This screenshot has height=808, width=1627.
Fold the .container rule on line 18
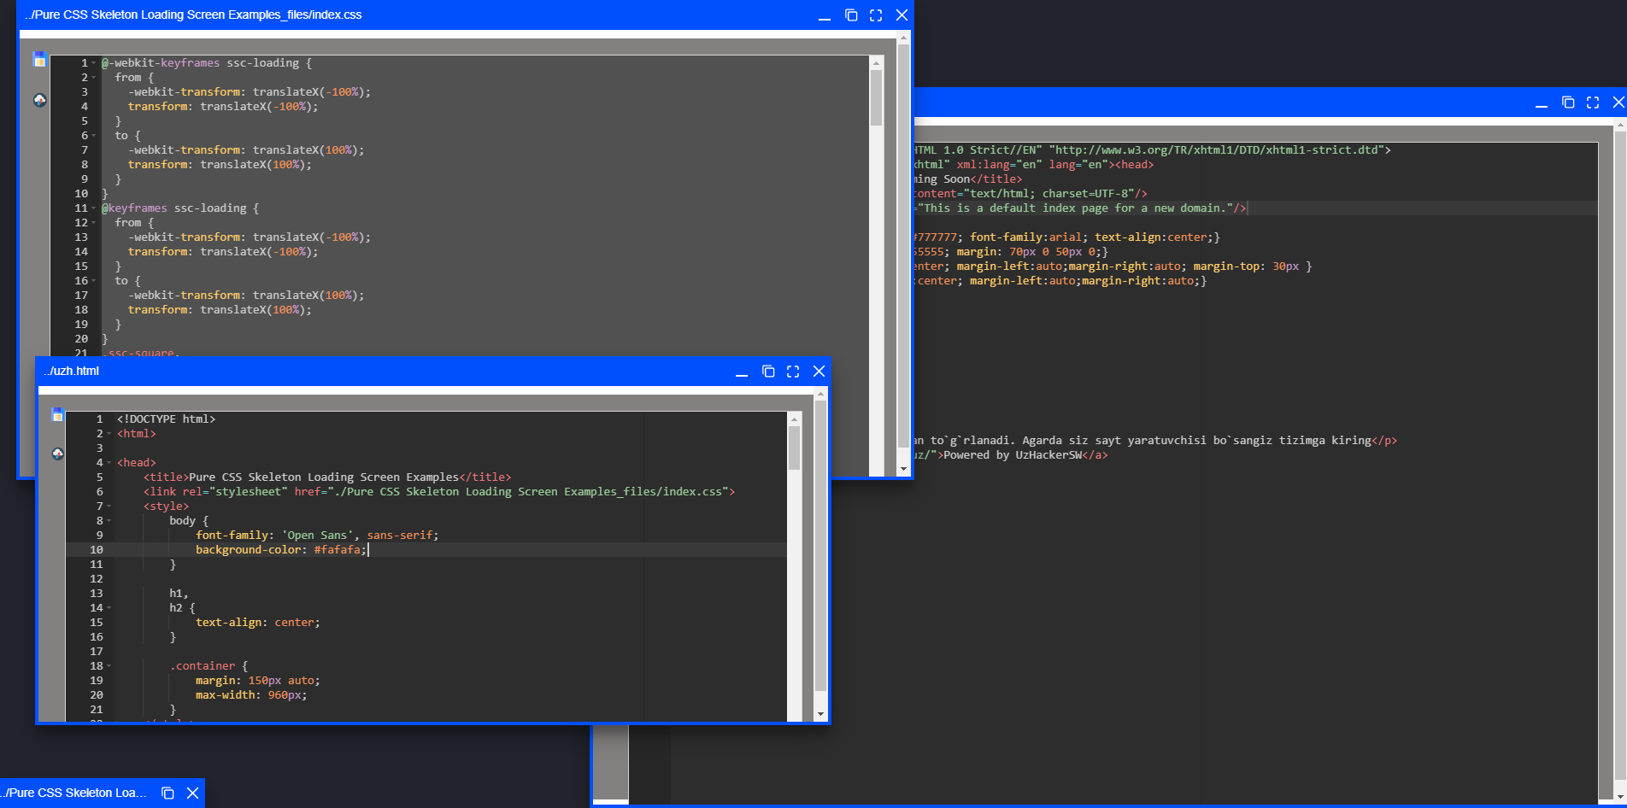[x=109, y=666]
